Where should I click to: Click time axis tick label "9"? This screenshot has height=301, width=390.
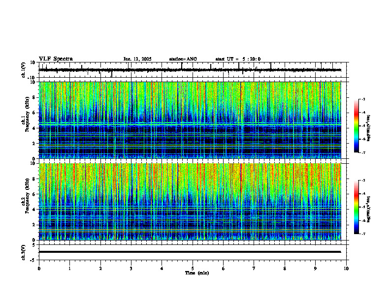point(315,269)
